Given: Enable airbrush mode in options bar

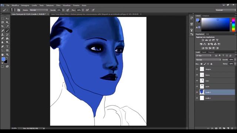Looking at the screenshot, I should point(87,10).
